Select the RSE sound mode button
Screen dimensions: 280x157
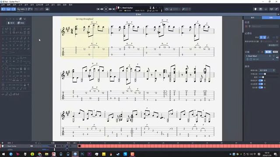click(x=268, y=52)
